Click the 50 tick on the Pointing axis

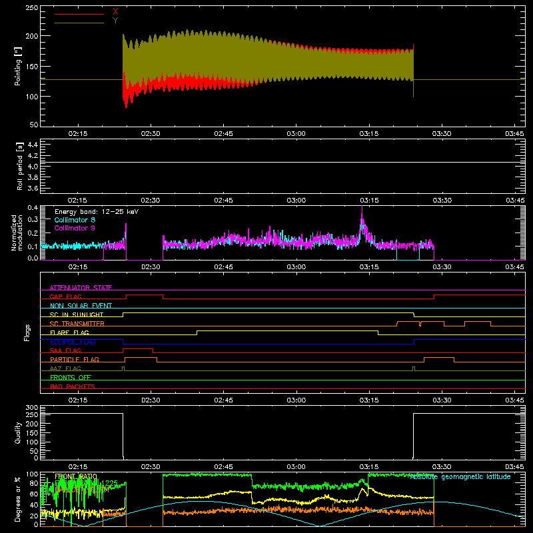point(34,125)
